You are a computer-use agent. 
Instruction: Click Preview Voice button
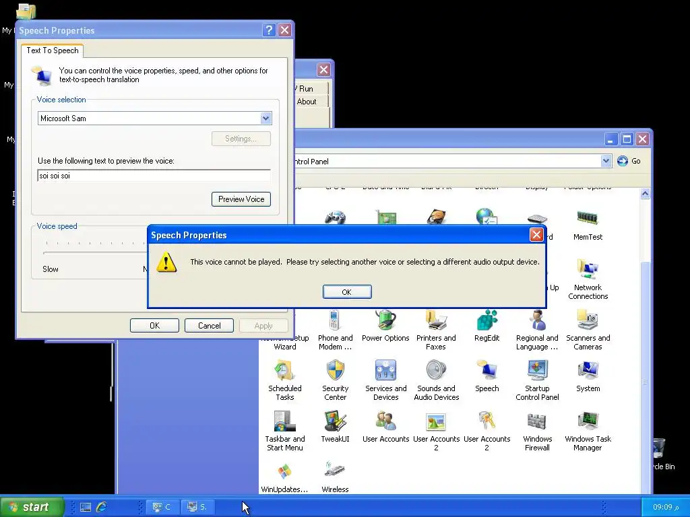(241, 199)
